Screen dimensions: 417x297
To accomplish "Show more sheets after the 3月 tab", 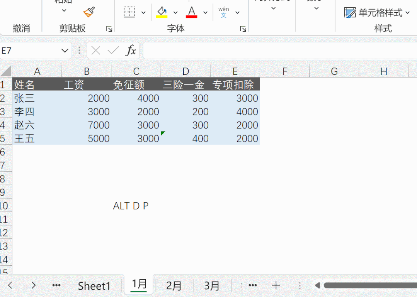I will pyautogui.click(x=253, y=285).
